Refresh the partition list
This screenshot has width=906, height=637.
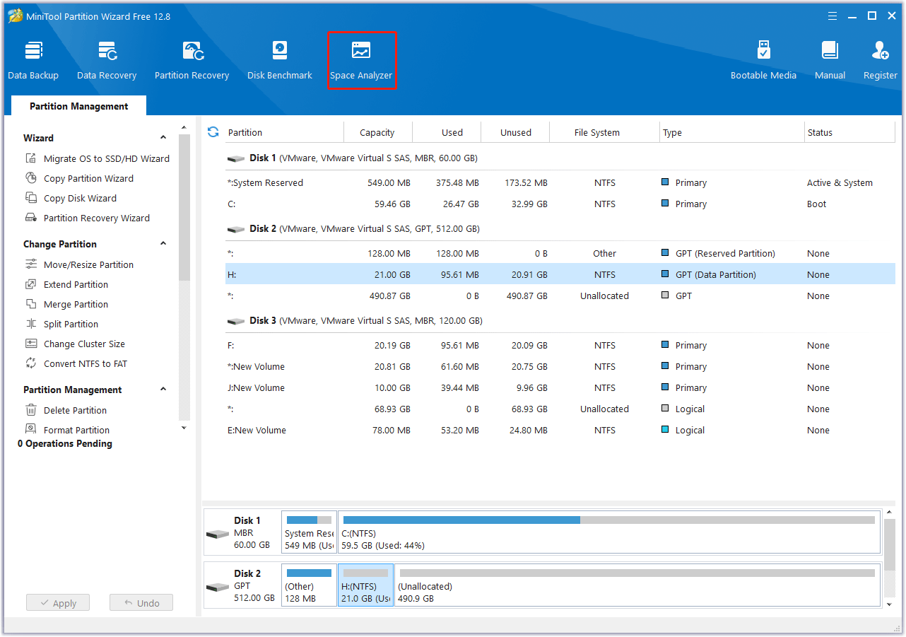tap(213, 132)
